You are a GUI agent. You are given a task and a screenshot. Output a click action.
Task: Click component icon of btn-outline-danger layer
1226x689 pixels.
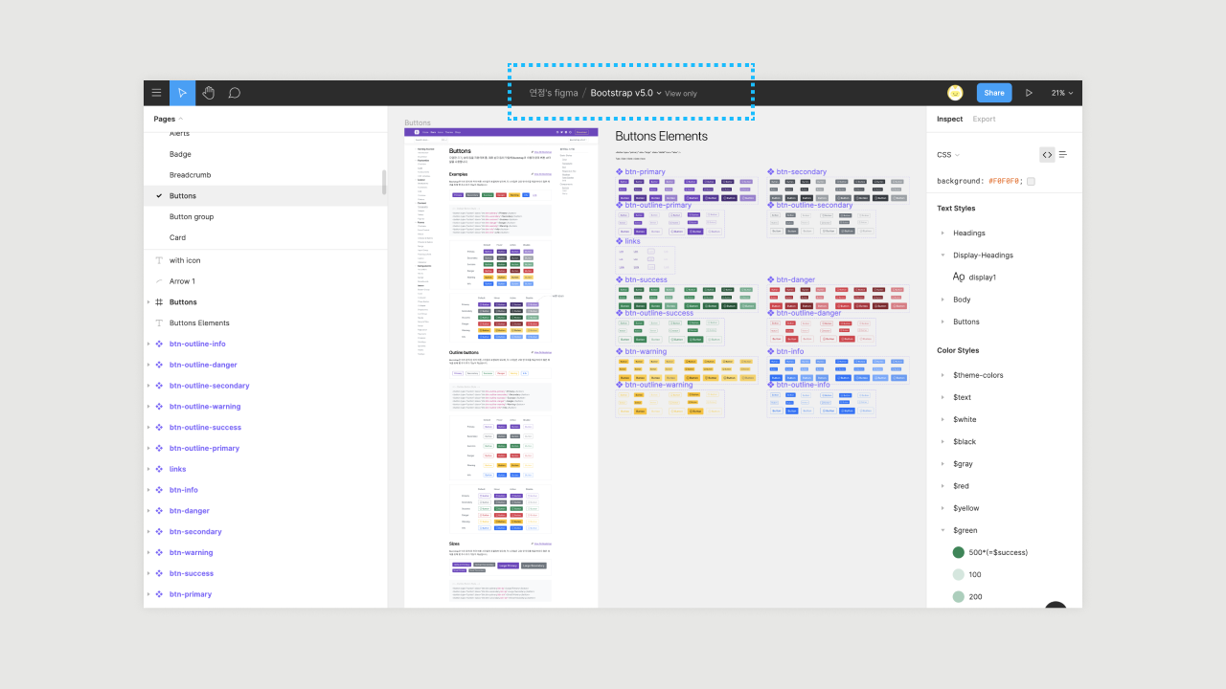159,365
